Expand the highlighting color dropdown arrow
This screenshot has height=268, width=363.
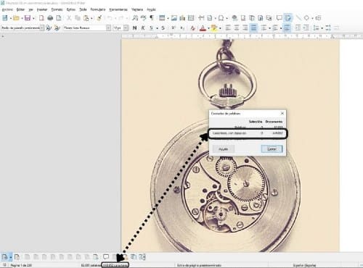click(220, 28)
